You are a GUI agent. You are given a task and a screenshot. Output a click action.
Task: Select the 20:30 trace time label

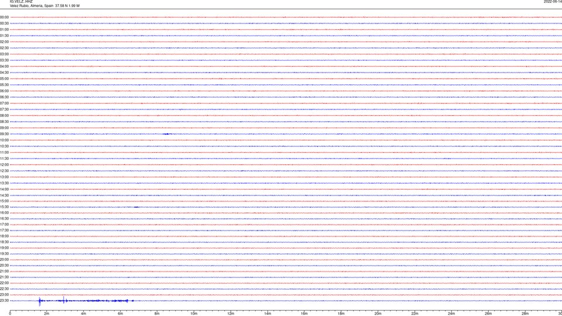4,266
